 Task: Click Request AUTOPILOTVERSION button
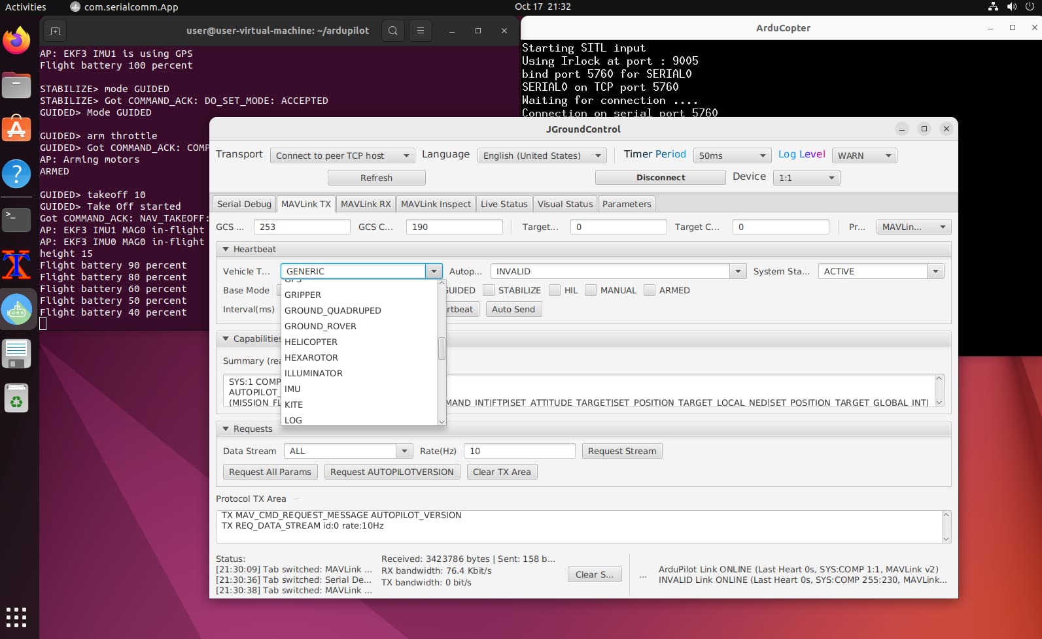(x=392, y=472)
